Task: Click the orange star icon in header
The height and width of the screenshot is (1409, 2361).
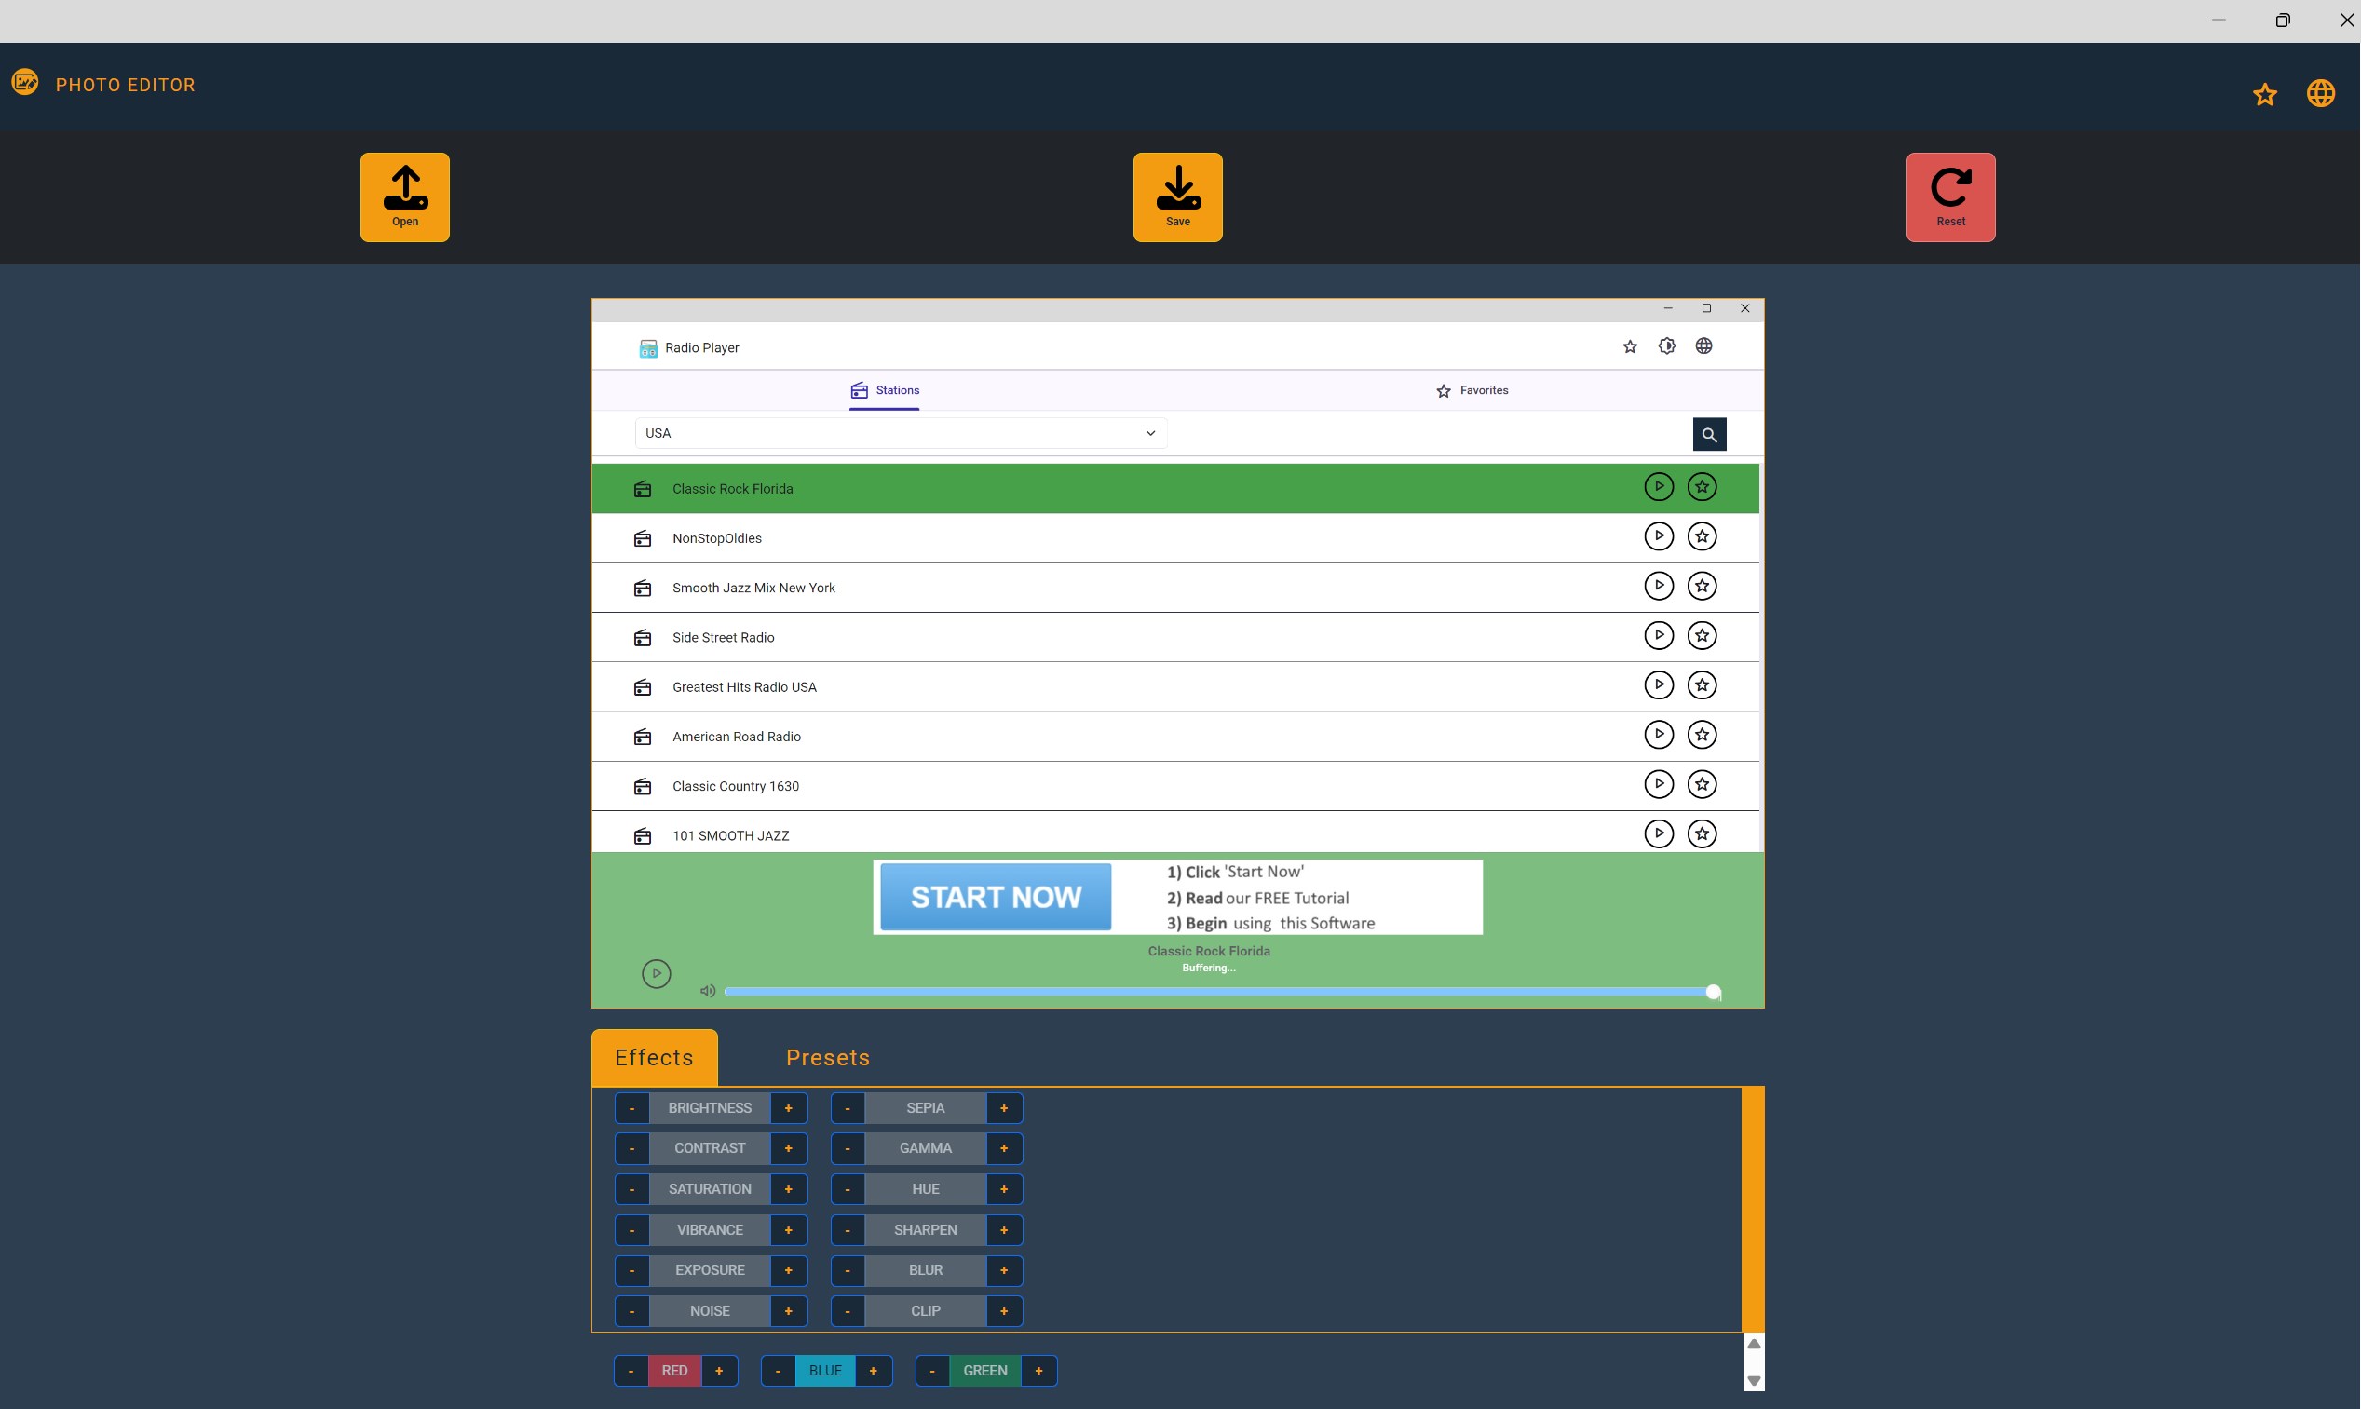Action: pyautogui.click(x=2264, y=94)
